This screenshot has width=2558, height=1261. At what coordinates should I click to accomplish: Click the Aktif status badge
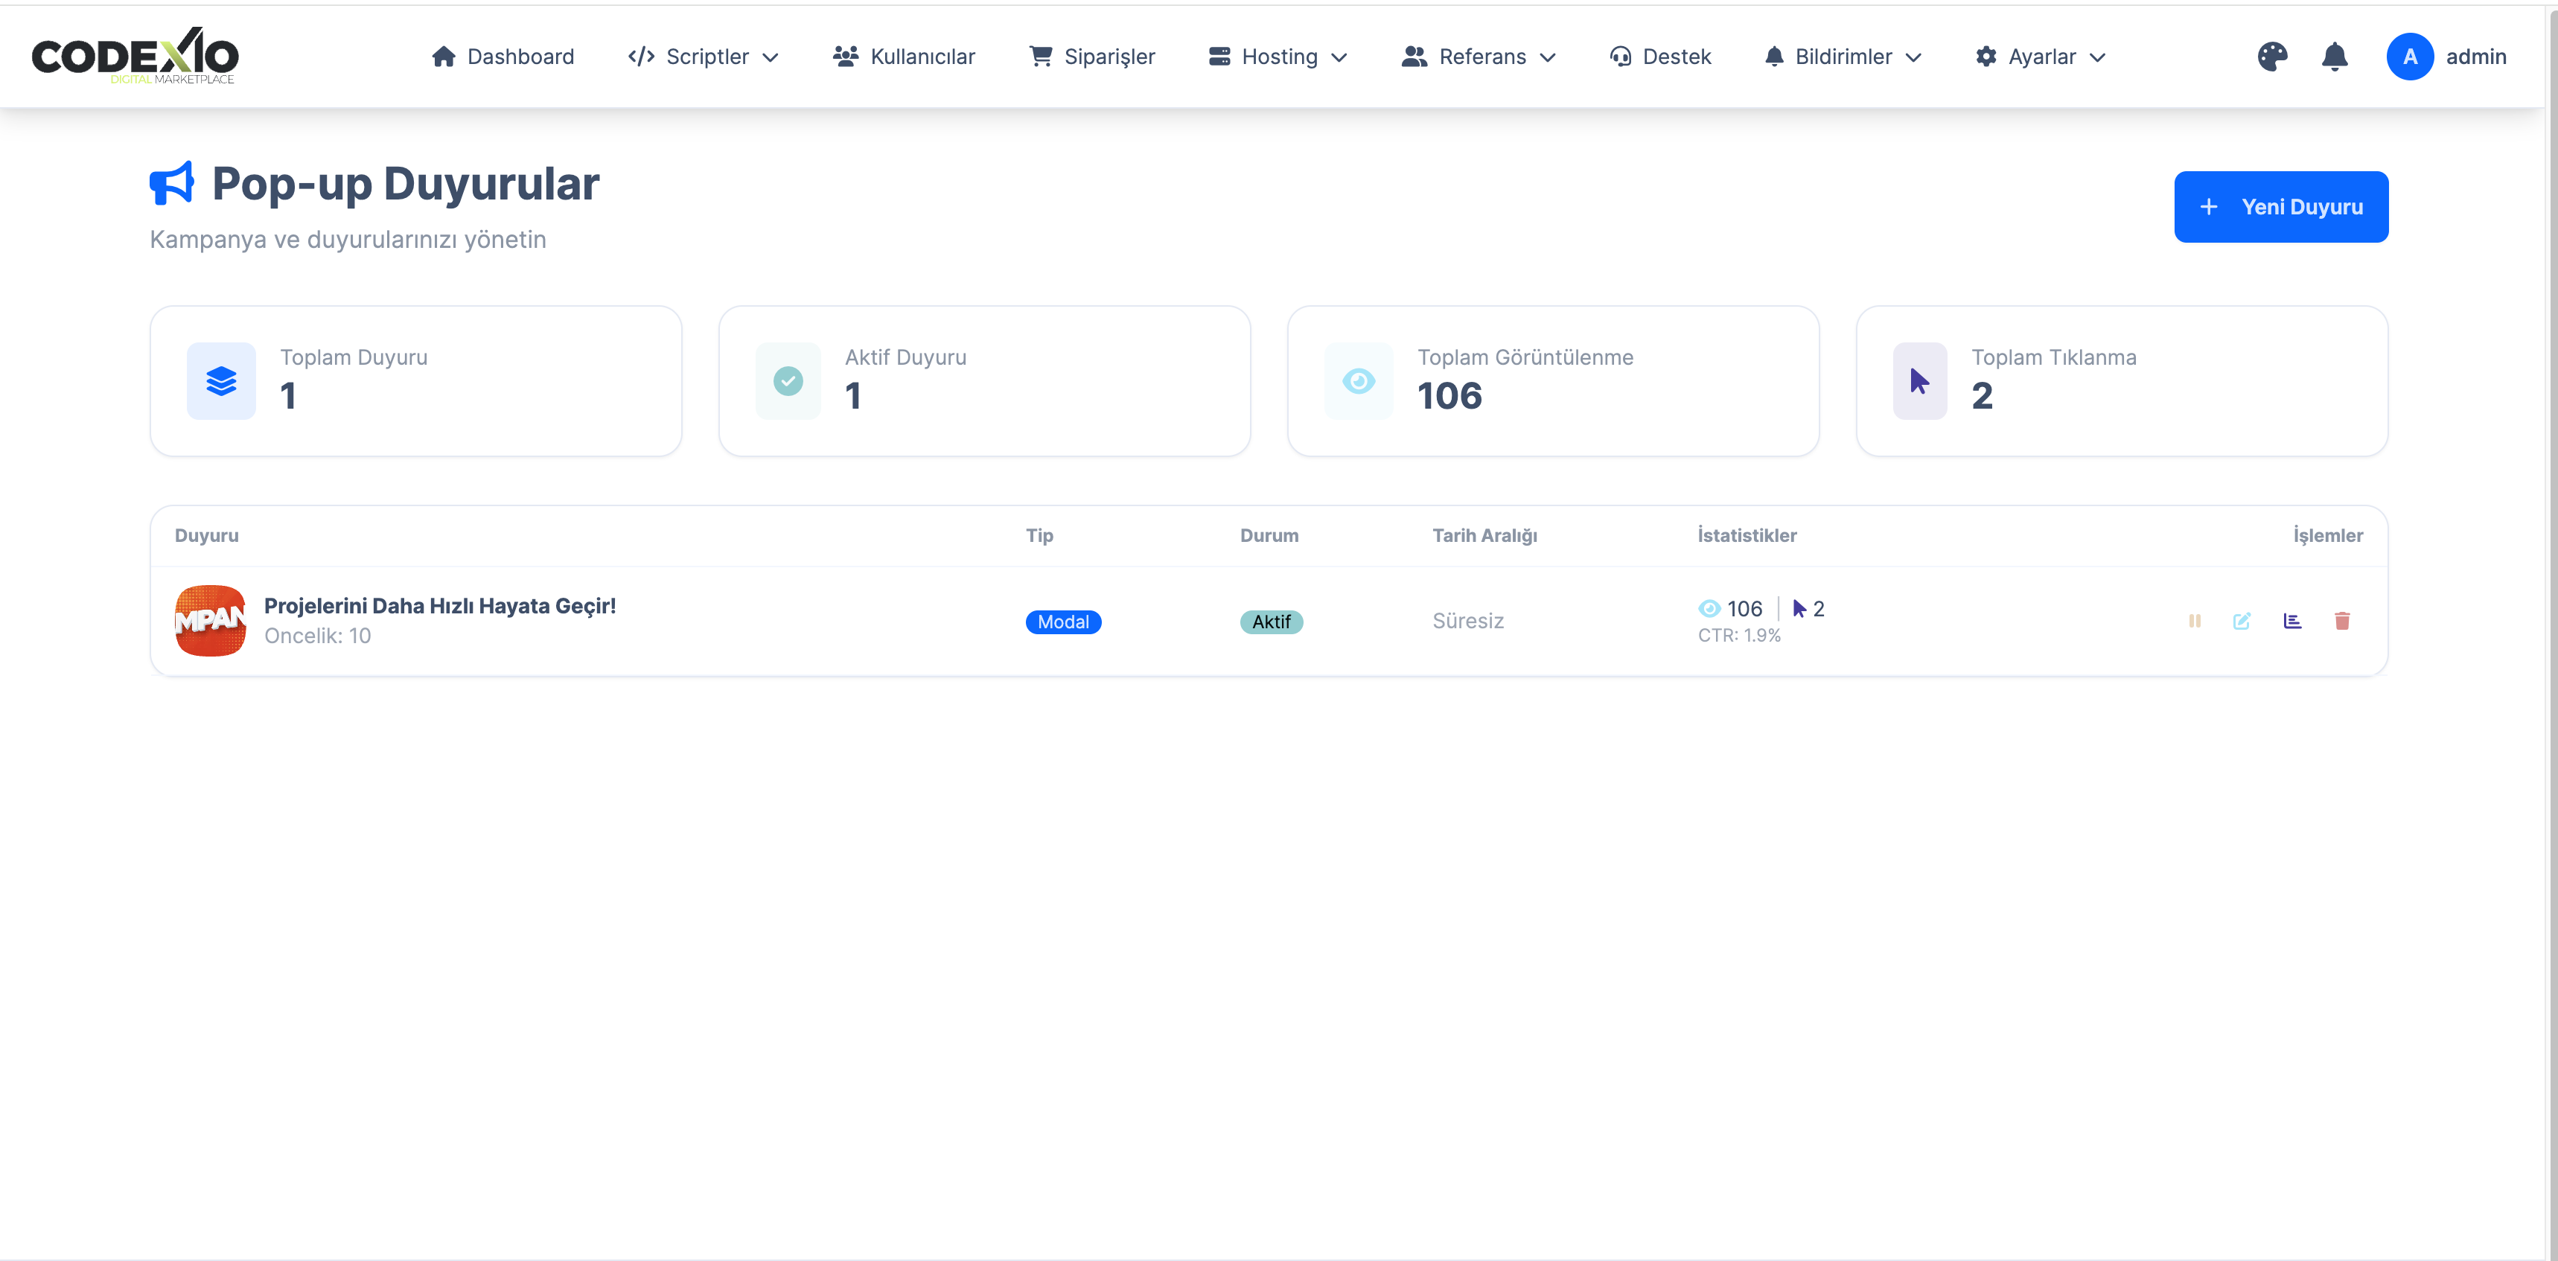(x=1271, y=622)
